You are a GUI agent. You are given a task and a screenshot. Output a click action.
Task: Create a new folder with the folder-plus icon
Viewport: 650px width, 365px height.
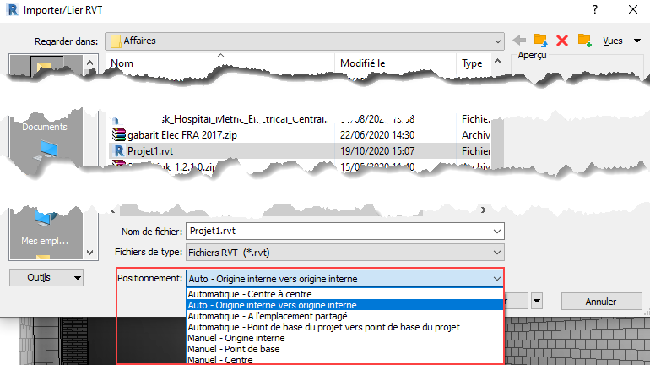click(x=584, y=41)
